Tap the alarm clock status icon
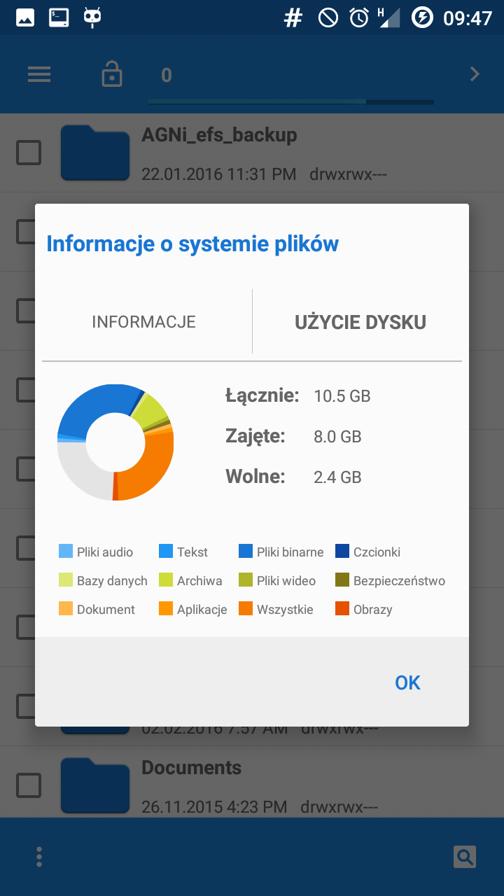 point(359,17)
